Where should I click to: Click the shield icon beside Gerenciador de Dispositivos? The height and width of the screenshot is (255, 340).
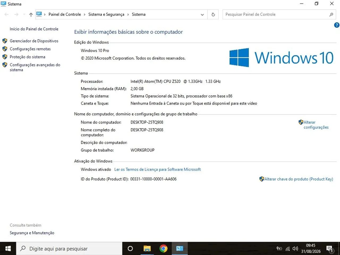click(x=5, y=41)
